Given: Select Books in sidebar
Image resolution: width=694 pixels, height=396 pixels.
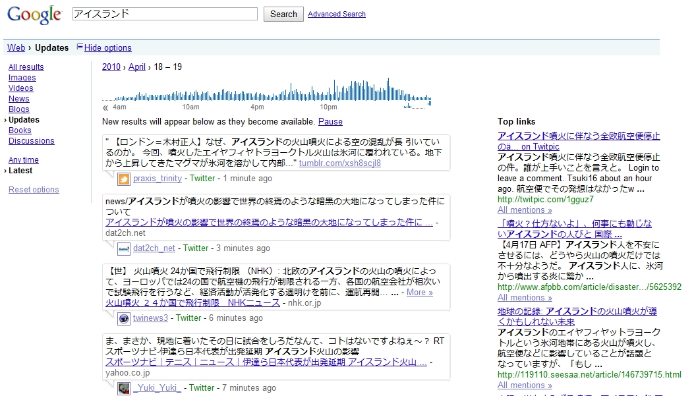Looking at the screenshot, I should pyautogui.click(x=20, y=130).
